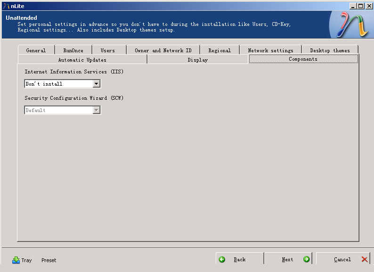
Task: Open the RunOnce tab
Action: tap(73, 50)
